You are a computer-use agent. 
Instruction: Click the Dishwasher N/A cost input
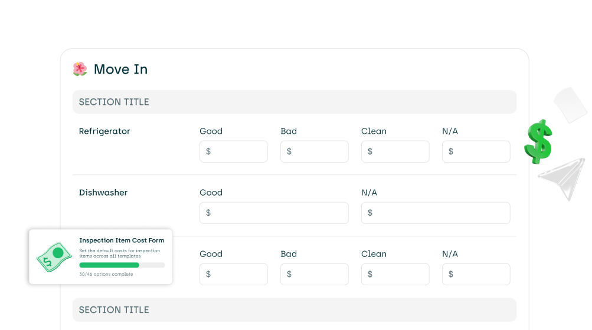point(436,213)
